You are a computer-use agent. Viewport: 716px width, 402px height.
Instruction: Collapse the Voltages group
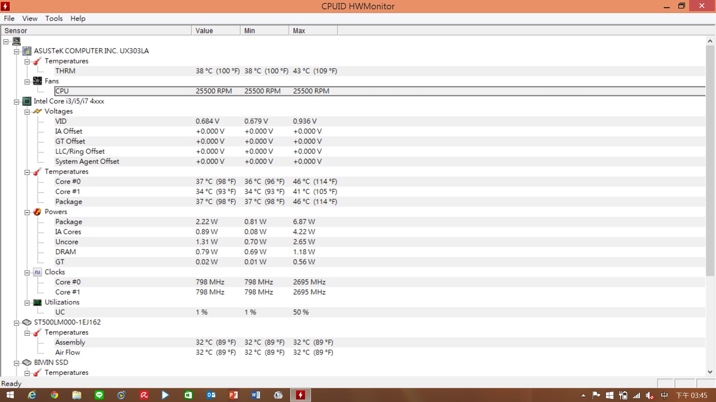(x=27, y=112)
